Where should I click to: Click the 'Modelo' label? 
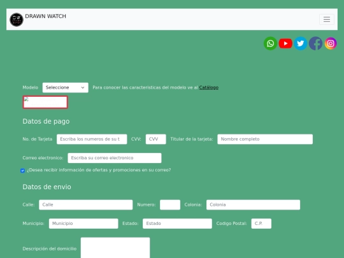point(31,87)
